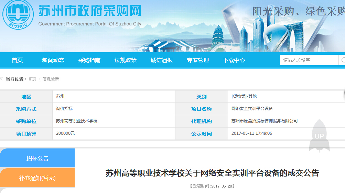Click the 询价招标 procurement method value
This screenshot has width=345, height=193.
tap(64, 109)
